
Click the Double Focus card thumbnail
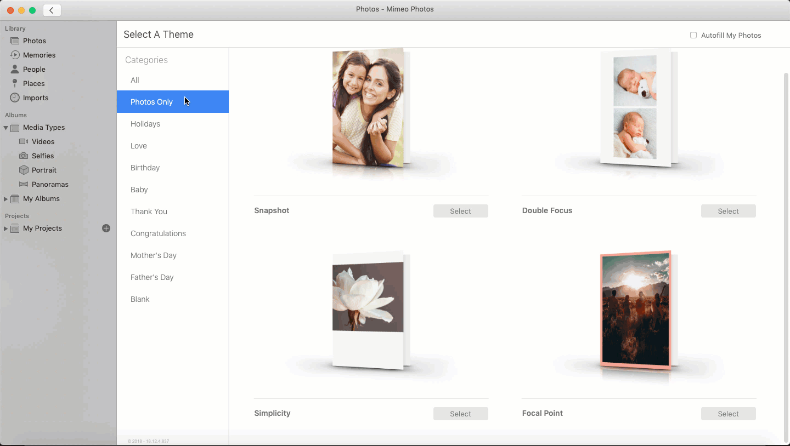coord(639,107)
